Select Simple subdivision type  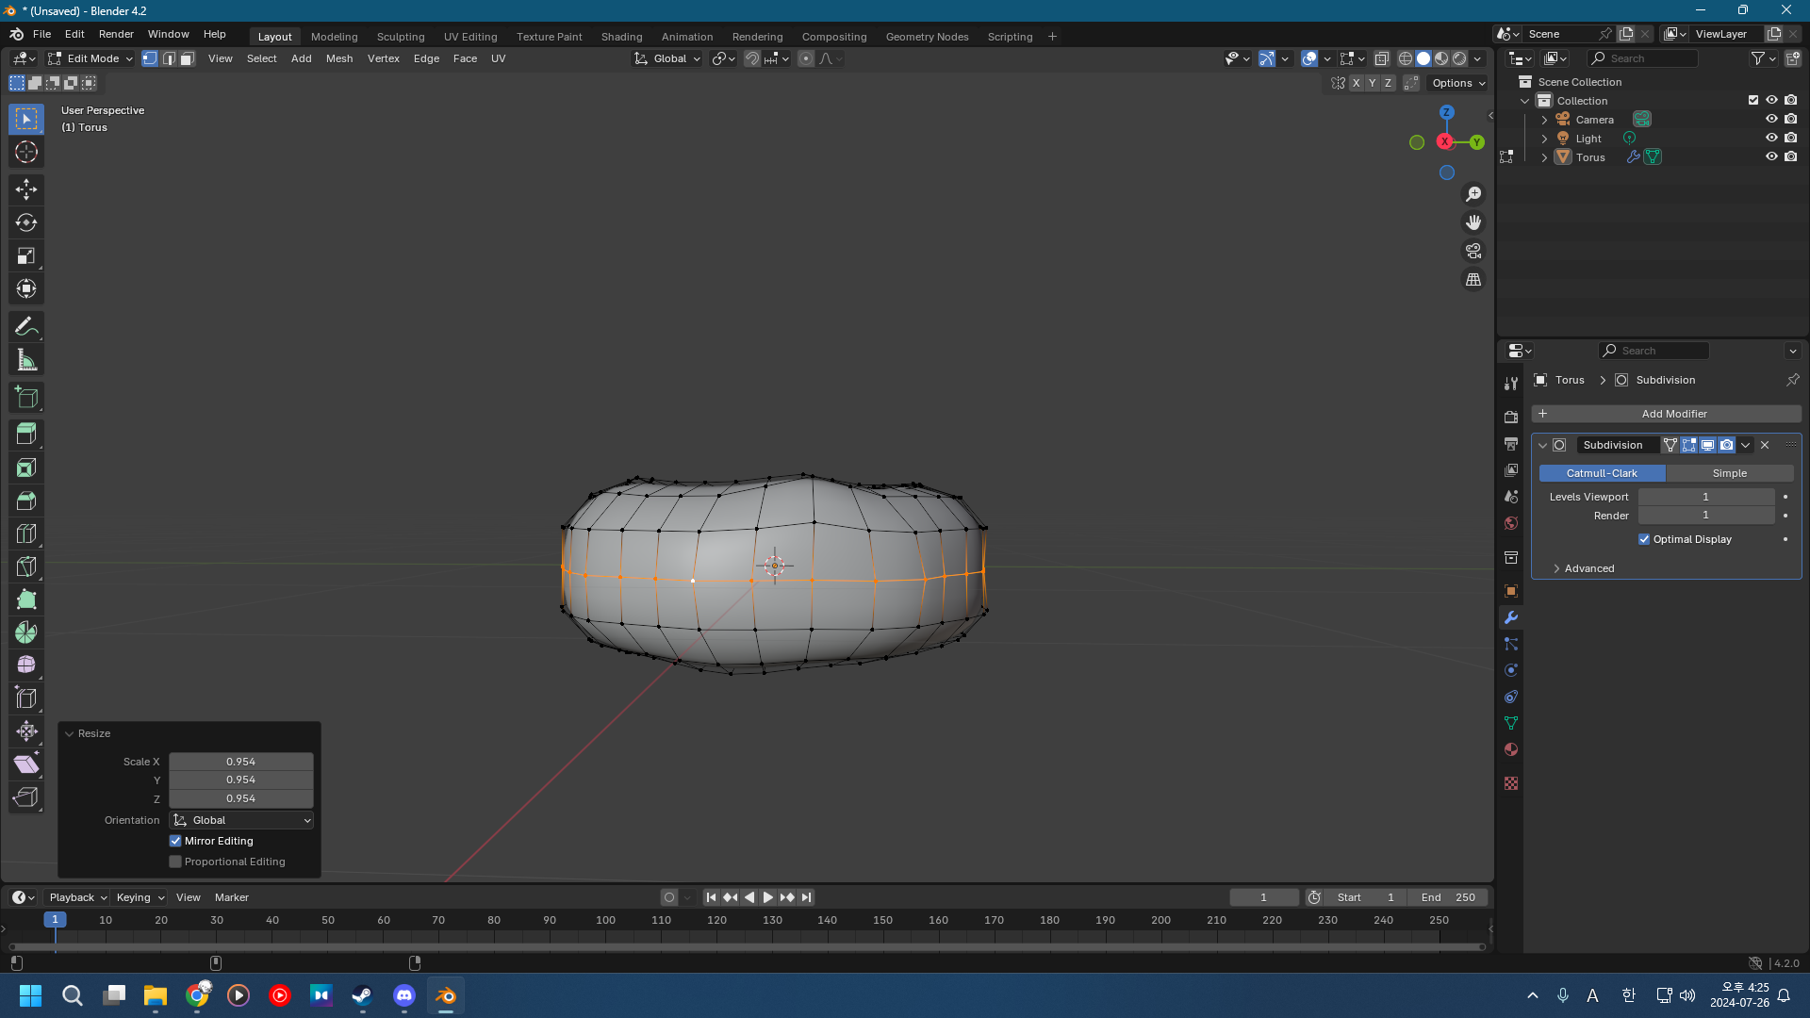tap(1729, 473)
